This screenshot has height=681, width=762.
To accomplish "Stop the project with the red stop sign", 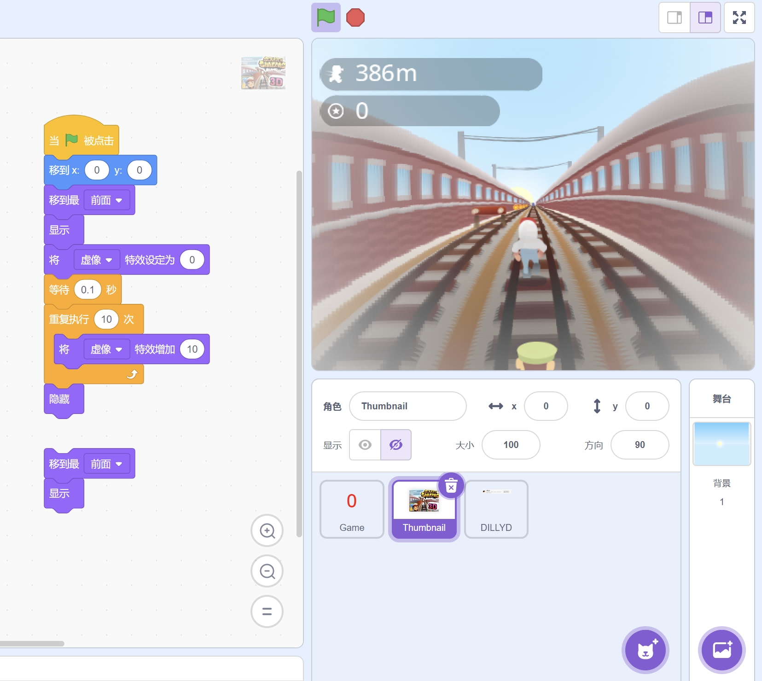I will pyautogui.click(x=355, y=17).
